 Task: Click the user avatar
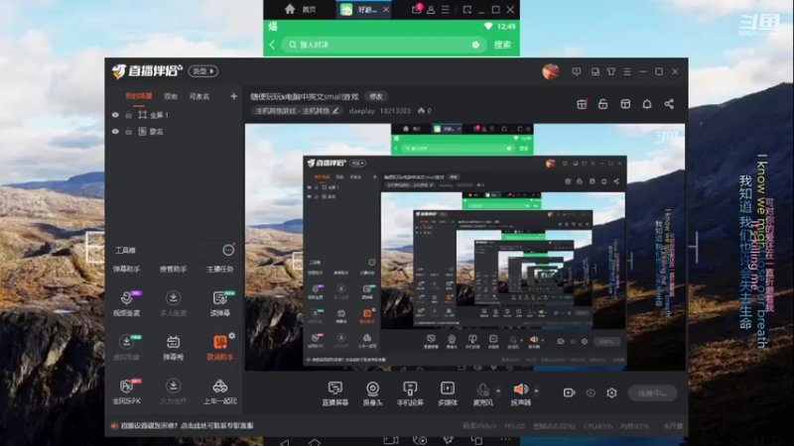(551, 71)
